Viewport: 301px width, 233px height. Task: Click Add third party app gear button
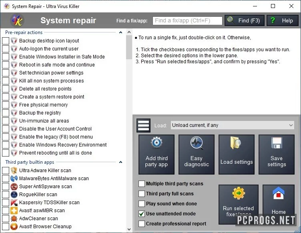[157, 155]
